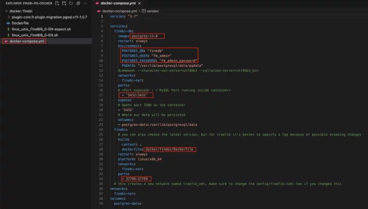
Task: Click the New File icon in Explorer header
Action: 57,3
